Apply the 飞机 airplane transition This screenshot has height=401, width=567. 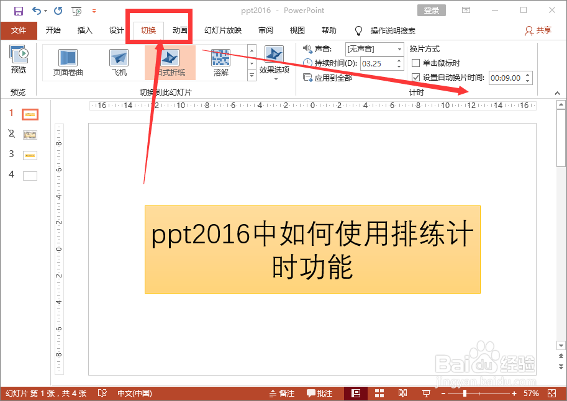point(119,62)
